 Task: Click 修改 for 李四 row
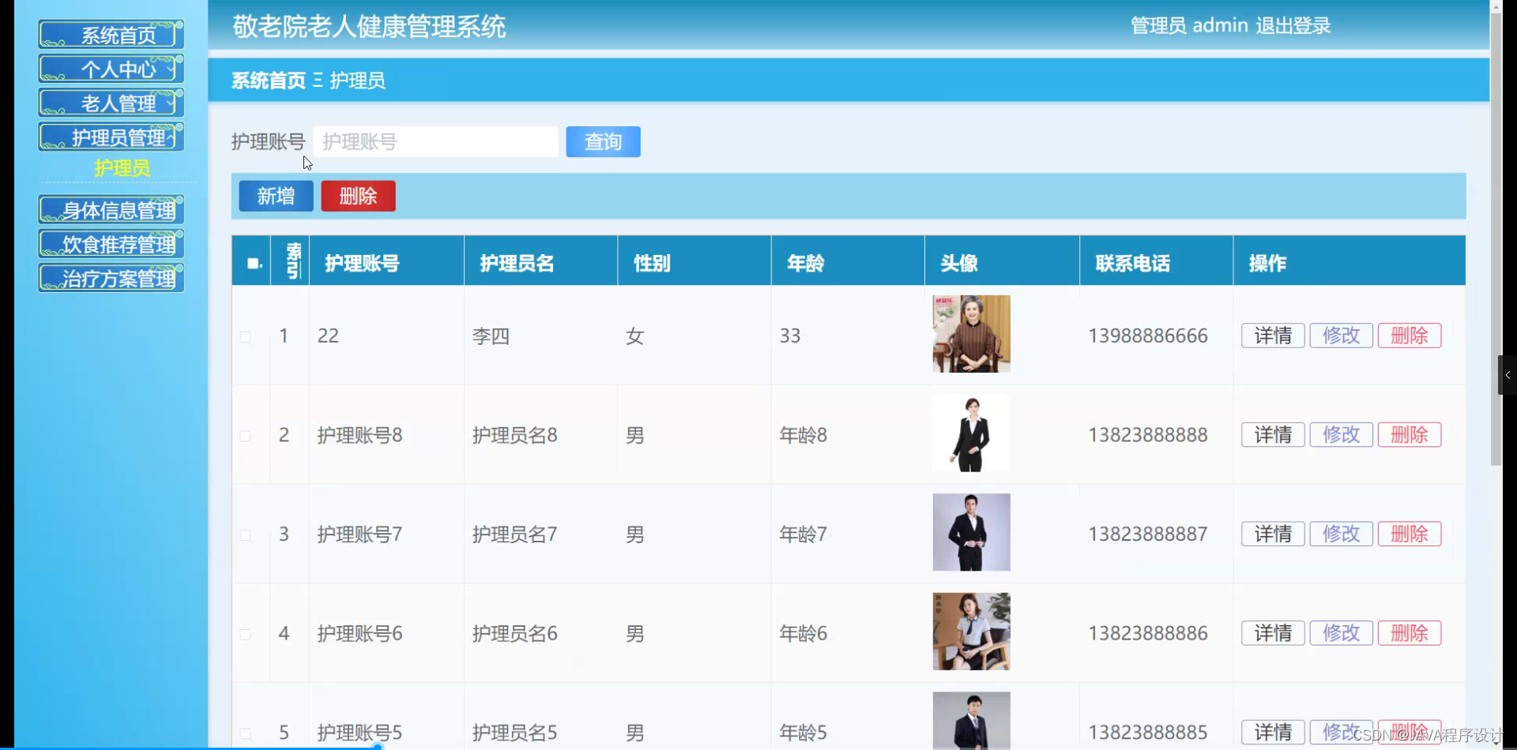1342,336
